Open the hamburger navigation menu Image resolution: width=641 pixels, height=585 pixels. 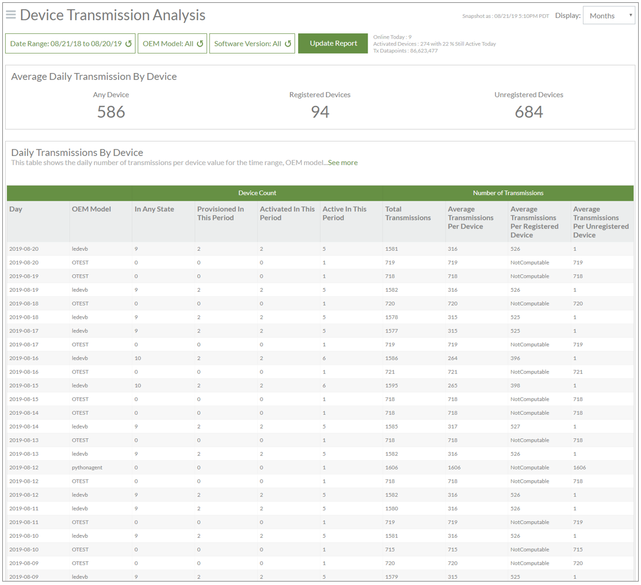pyautogui.click(x=10, y=15)
